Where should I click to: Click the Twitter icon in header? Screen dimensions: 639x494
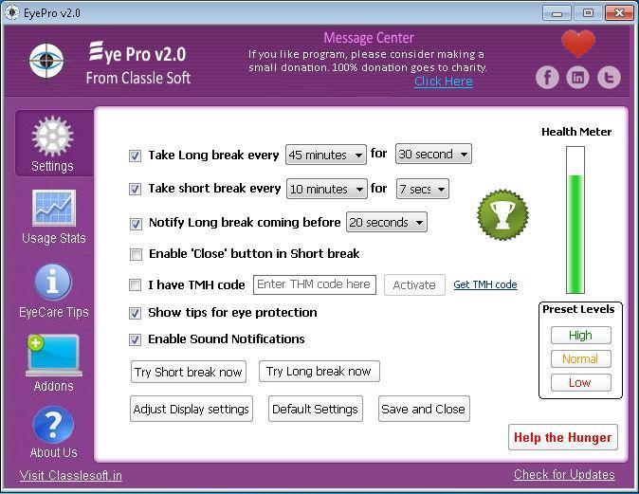(608, 78)
